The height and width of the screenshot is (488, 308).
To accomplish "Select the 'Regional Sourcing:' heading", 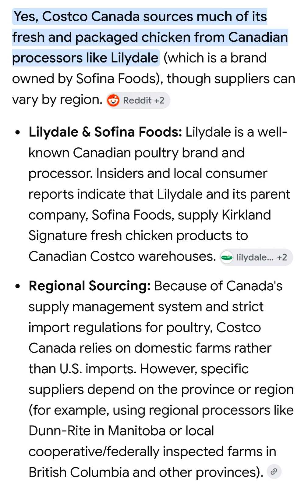I will (x=90, y=286).
